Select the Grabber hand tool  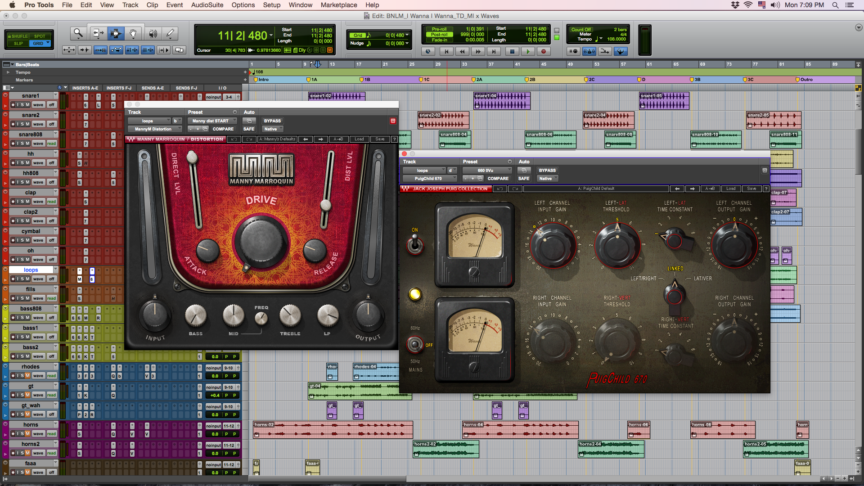[x=133, y=33]
